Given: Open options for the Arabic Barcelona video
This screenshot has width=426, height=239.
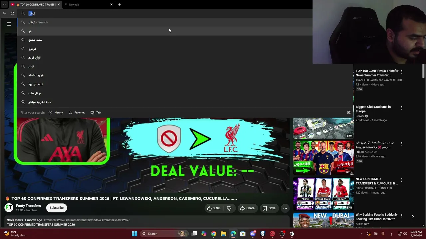Looking at the screenshot, I should click(x=402, y=144).
